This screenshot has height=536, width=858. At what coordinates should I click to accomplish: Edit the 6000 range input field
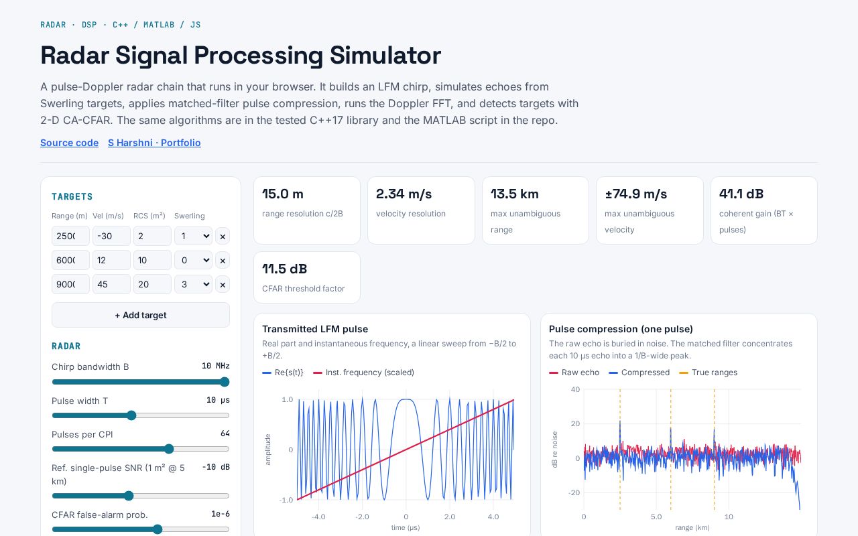tap(70, 260)
